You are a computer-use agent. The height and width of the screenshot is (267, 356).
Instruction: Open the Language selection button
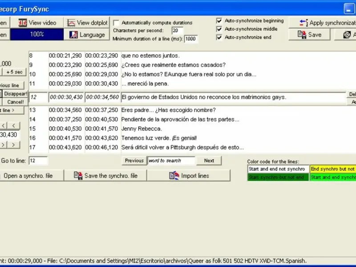[x=87, y=35]
